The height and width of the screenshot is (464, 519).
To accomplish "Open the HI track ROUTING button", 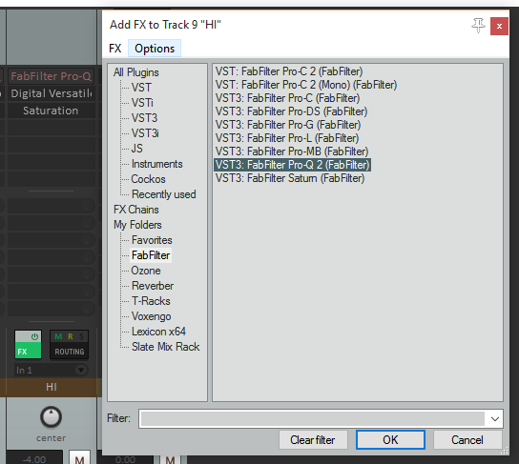I will click(x=70, y=352).
